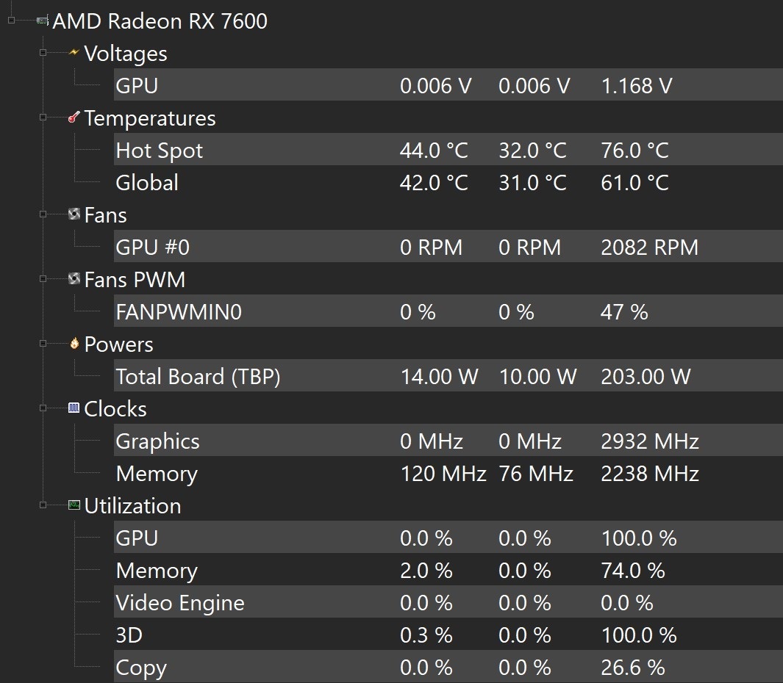Collapse the Temperatures section
Screen dimensions: 783x683
pyautogui.click(x=43, y=118)
